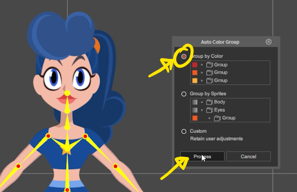Click folder icon beside the red swatch

209,65
